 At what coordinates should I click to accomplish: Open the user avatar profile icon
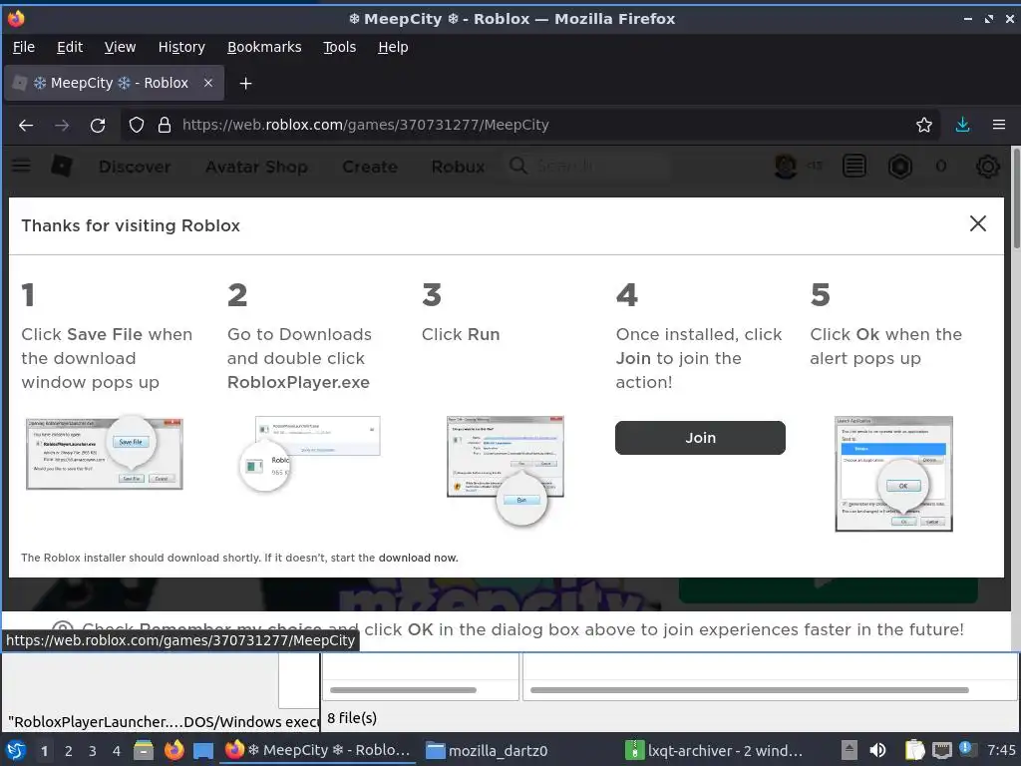click(786, 167)
